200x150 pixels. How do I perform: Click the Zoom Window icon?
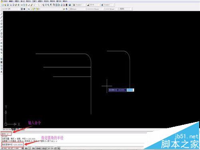click(x=48, y=5)
